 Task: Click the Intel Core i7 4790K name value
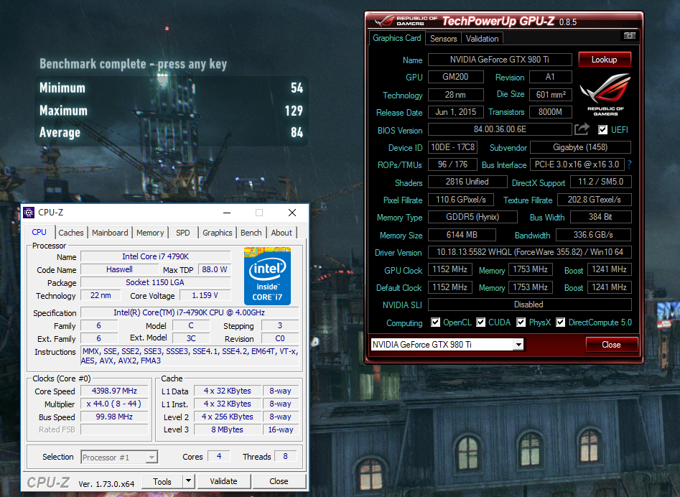pos(155,256)
